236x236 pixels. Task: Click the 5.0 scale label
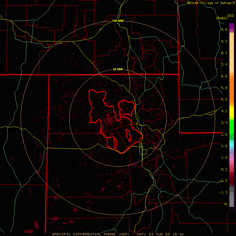(x=224, y=99)
